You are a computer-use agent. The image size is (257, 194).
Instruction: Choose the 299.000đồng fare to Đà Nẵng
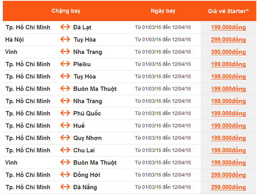point(228,187)
